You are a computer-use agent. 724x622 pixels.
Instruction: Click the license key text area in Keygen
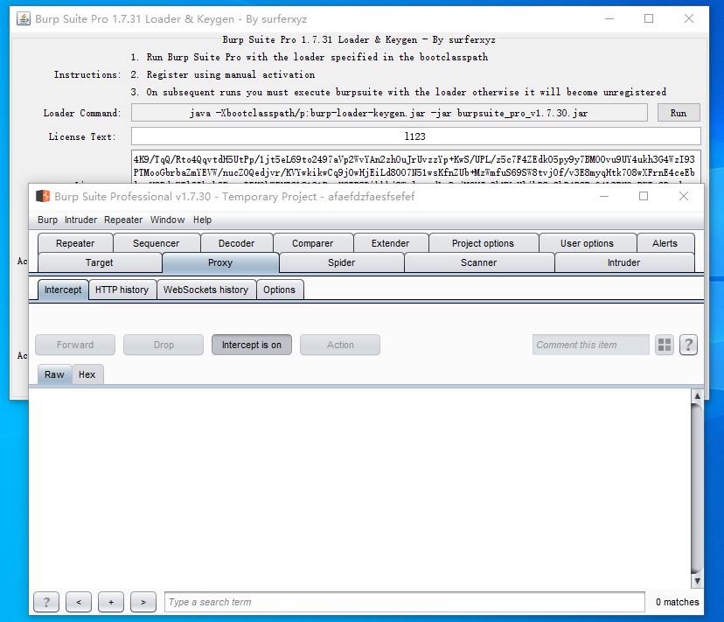pos(415,166)
